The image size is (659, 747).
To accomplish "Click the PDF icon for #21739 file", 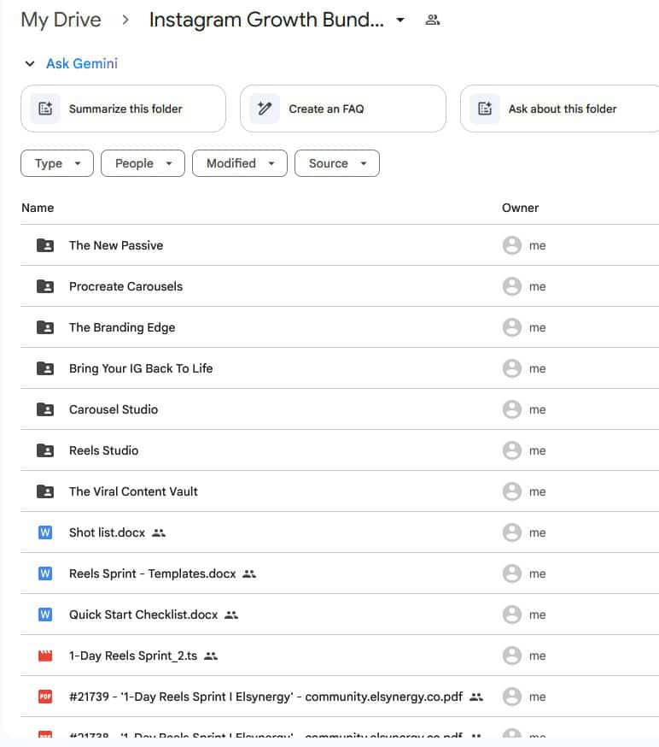I will point(45,697).
